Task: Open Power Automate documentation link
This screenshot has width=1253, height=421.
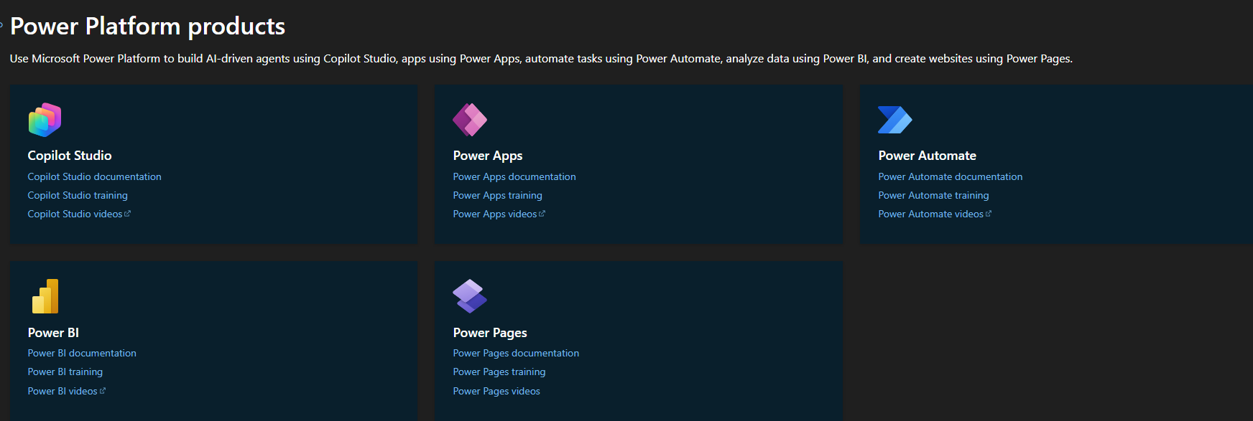Action: point(950,176)
